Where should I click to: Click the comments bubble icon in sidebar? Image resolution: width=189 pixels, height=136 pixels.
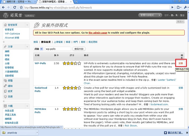(5, 97)
